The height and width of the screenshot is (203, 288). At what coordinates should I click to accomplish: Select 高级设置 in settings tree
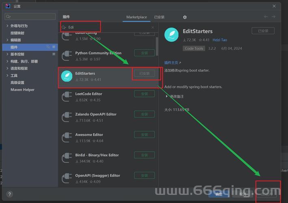click(17, 82)
